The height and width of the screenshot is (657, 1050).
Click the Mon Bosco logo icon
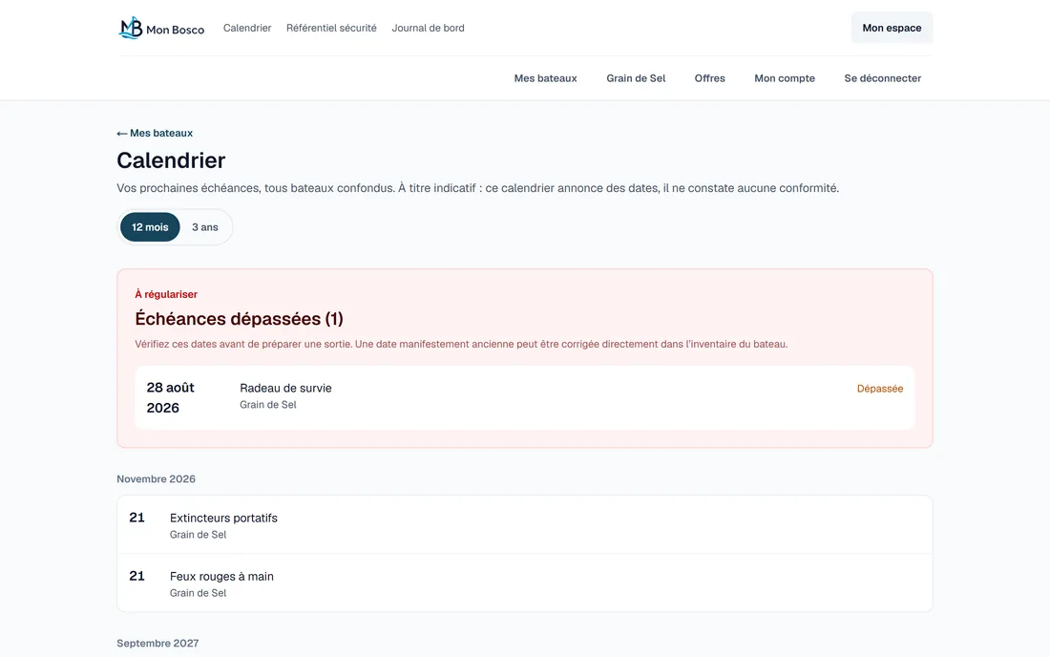tap(131, 28)
